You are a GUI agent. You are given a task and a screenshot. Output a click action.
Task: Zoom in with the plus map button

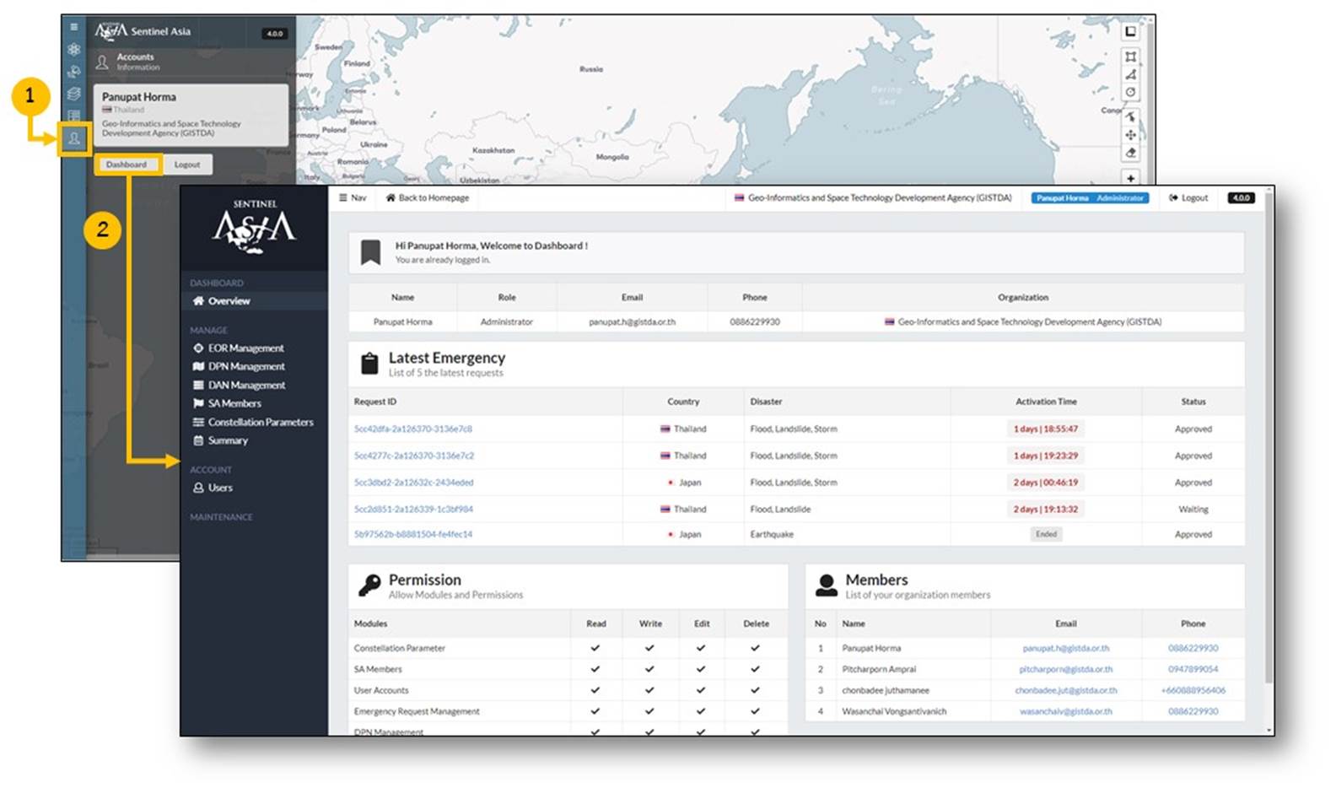(1130, 178)
